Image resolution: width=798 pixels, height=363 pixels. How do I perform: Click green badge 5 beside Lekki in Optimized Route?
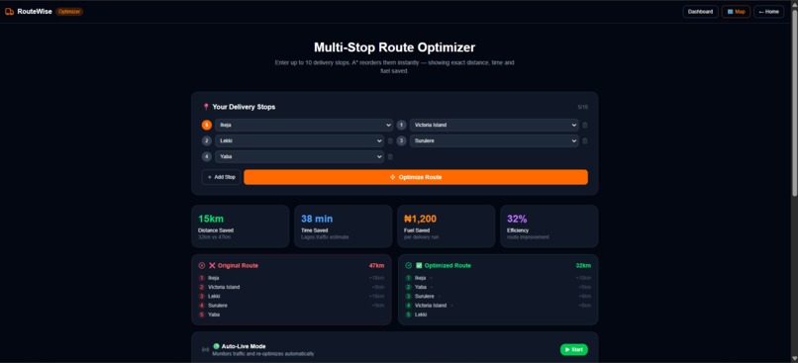[408, 315]
